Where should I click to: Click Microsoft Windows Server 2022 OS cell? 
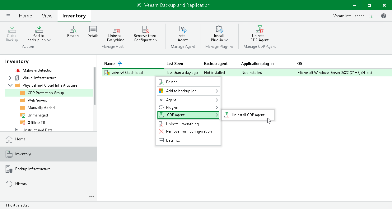click(x=335, y=73)
